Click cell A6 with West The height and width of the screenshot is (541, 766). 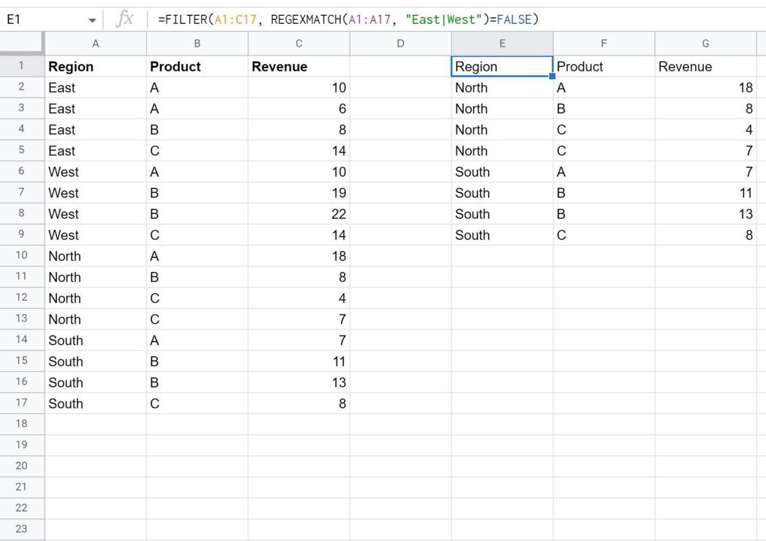(96, 172)
